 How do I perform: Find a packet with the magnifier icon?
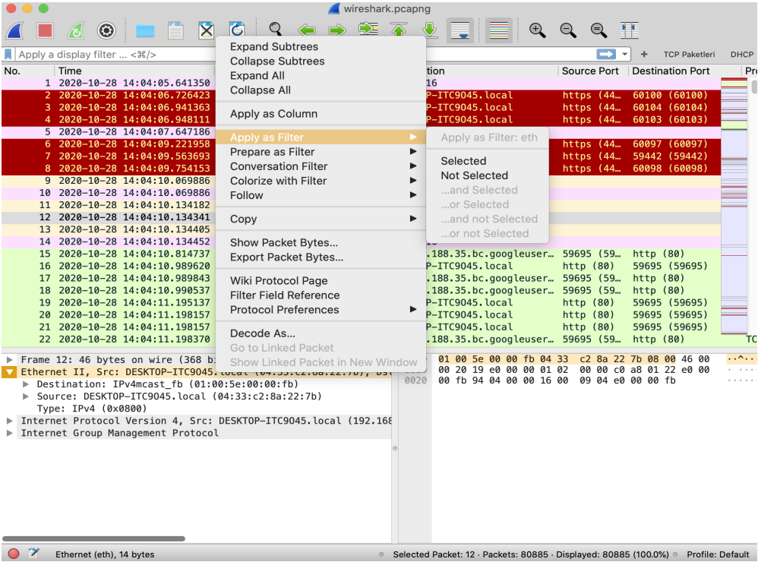276,29
